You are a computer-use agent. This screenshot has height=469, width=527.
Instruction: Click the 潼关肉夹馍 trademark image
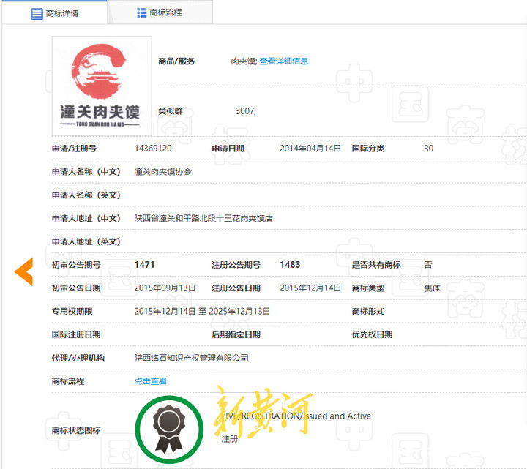[x=102, y=86]
